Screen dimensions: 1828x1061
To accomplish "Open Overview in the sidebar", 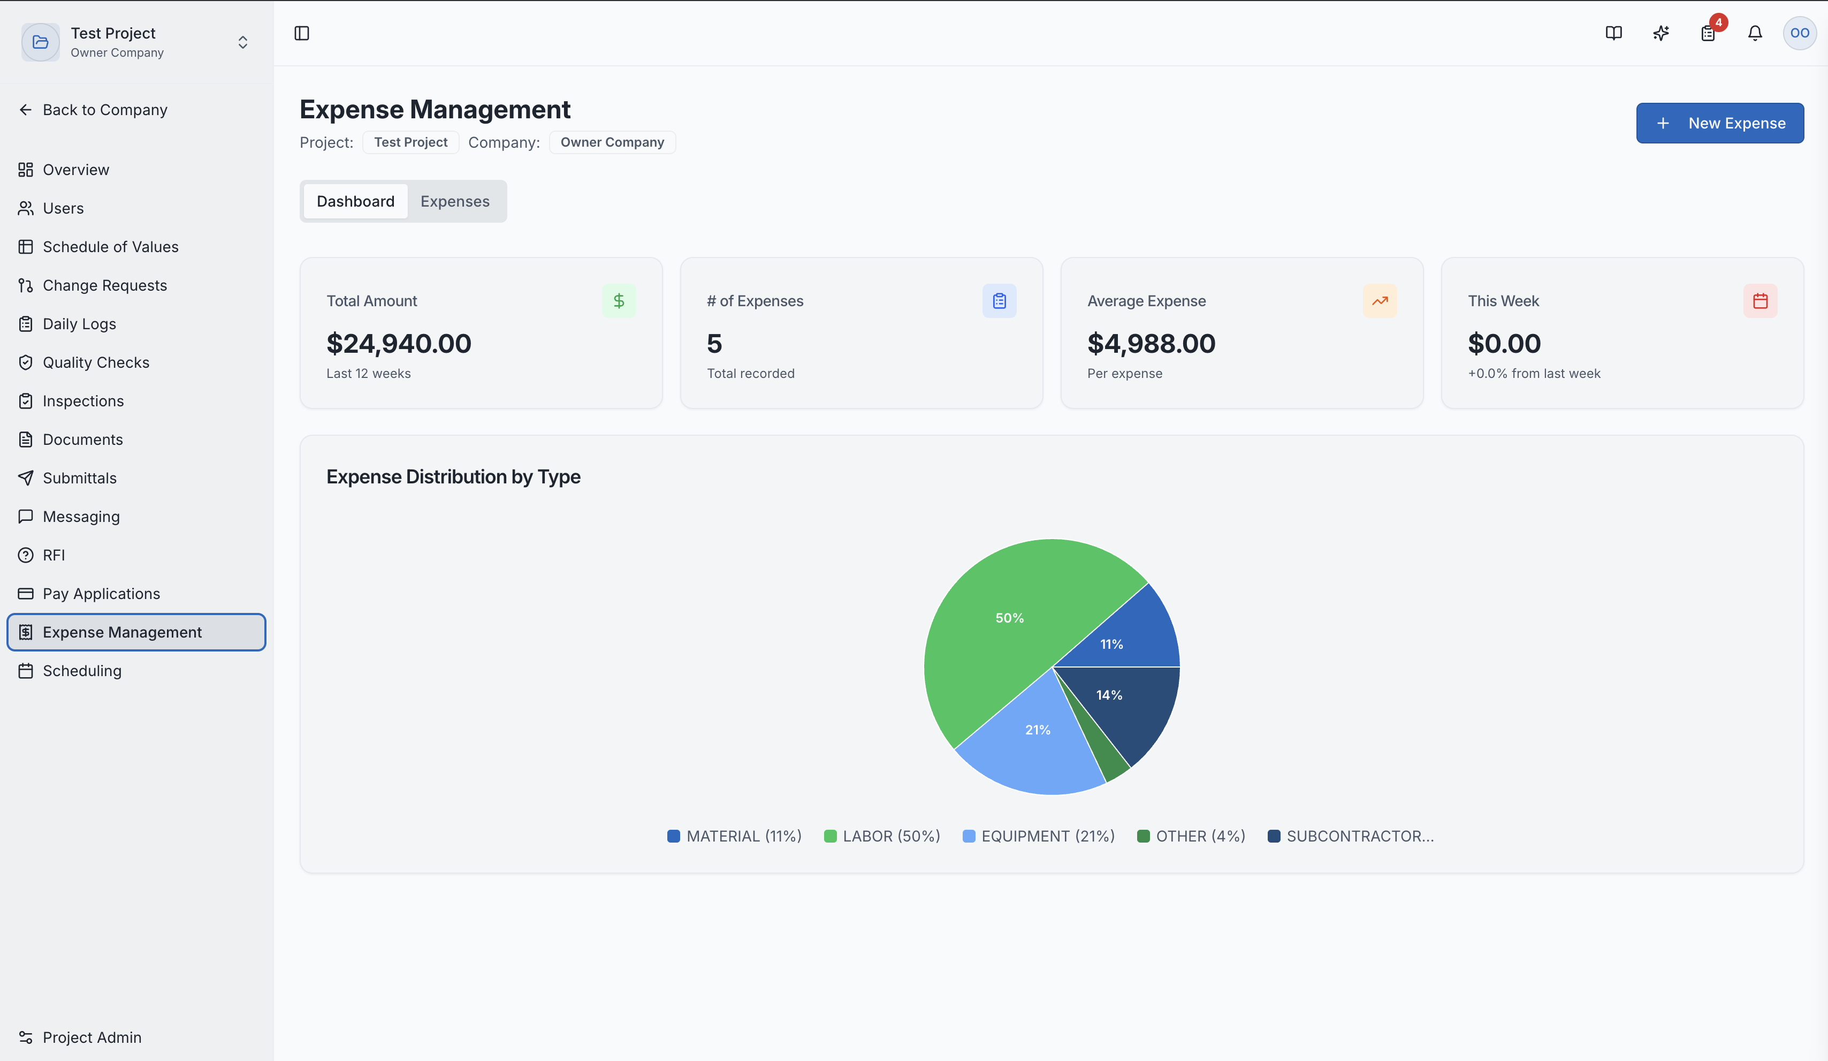I will [x=136, y=170].
